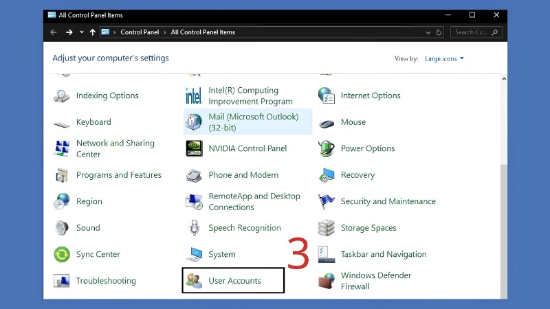Open the User Accounts link text

click(x=234, y=281)
